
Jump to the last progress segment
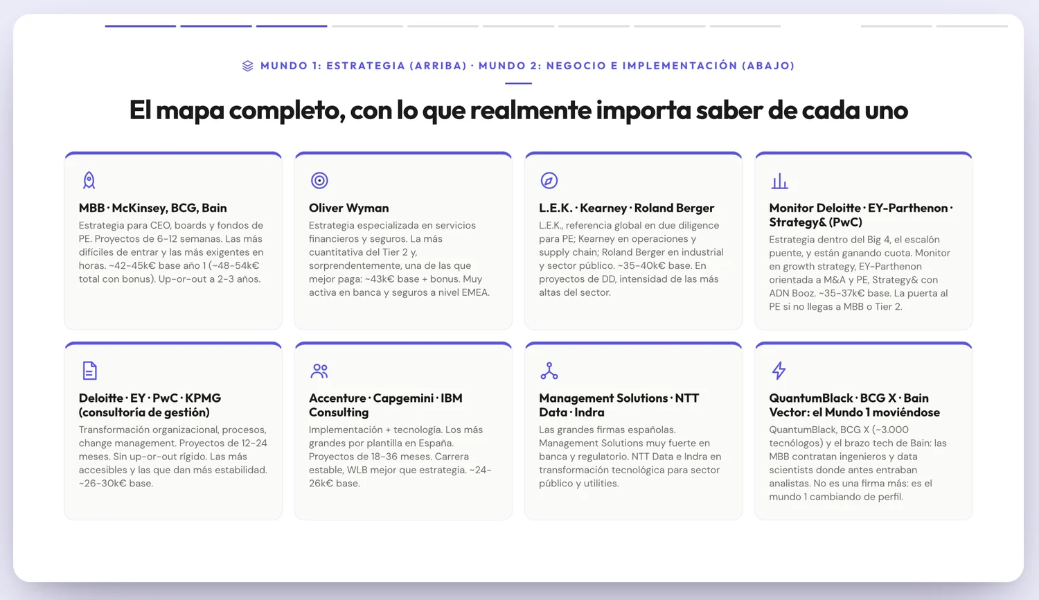click(x=972, y=26)
